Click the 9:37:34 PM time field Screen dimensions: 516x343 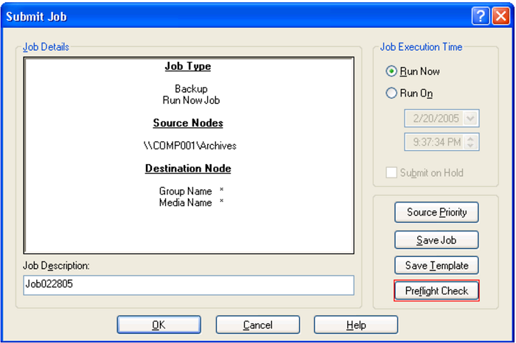(442, 142)
